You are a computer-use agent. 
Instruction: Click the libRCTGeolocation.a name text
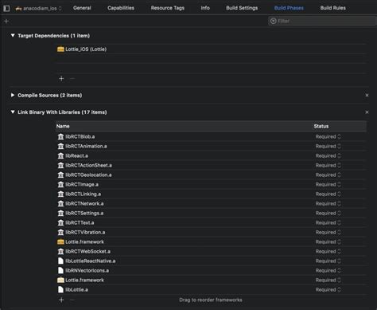click(88, 175)
